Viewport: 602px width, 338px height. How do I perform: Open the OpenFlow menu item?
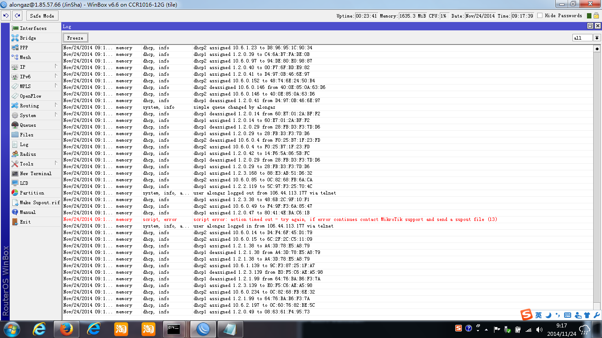click(x=35, y=96)
